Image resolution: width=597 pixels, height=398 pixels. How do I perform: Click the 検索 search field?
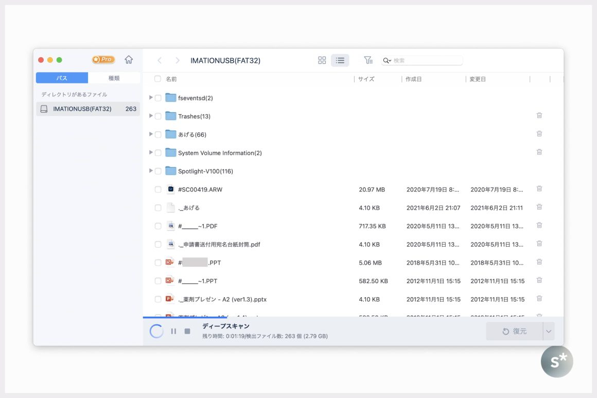coord(426,60)
